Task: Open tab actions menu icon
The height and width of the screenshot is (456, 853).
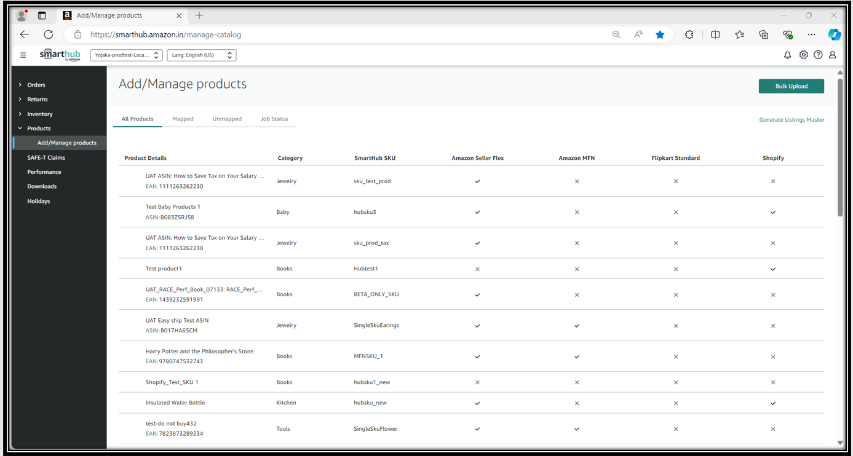Action: (x=42, y=15)
